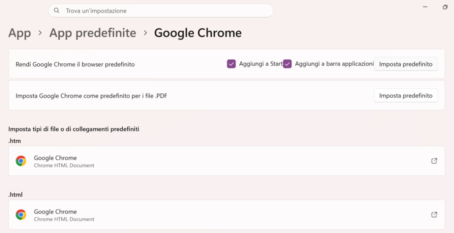Uncheck the Aggiungi a Start checkbox
The image size is (454, 233).
(231, 64)
